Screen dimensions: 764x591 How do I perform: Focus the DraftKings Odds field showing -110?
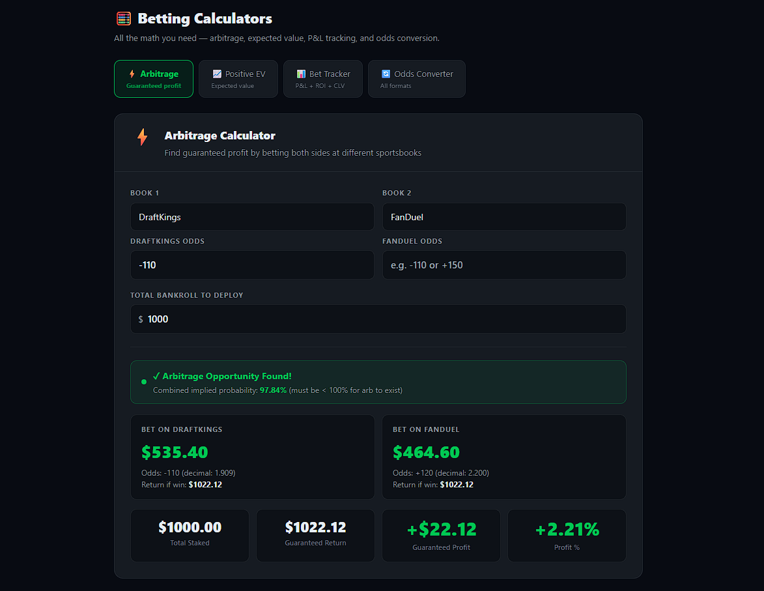click(x=253, y=265)
